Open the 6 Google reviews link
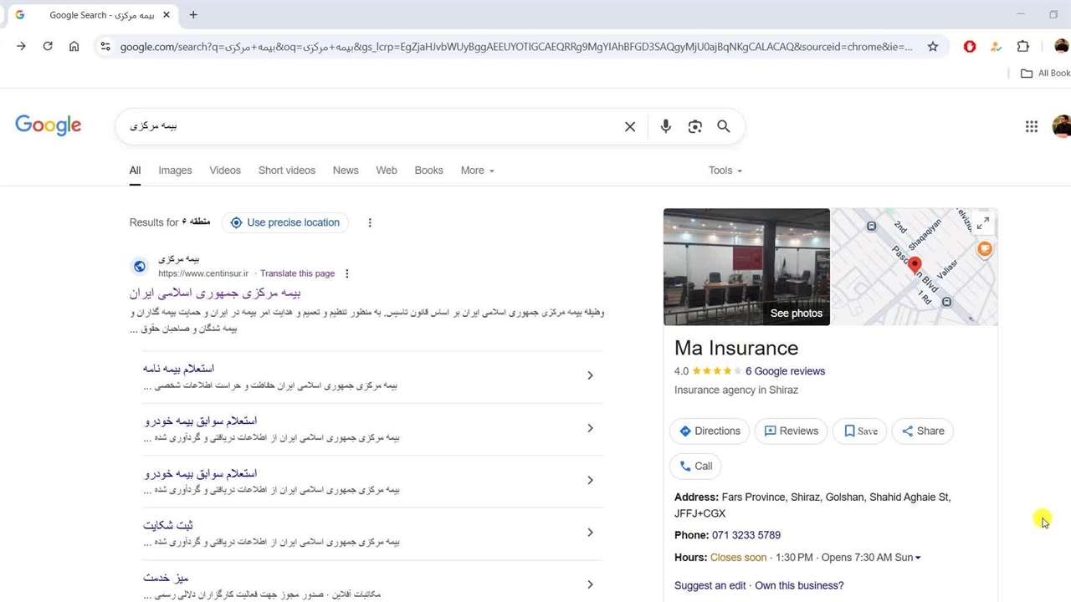Image resolution: width=1071 pixels, height=602 pixels. coord(785,371)
